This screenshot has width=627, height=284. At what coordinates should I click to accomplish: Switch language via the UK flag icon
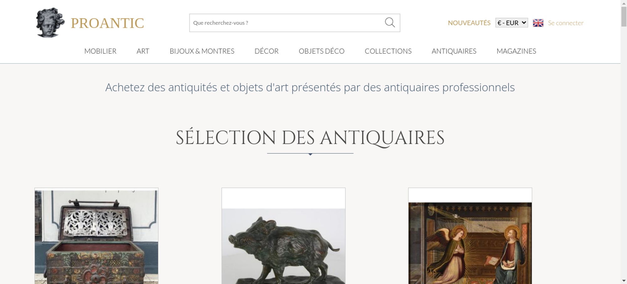pos(538,23)
